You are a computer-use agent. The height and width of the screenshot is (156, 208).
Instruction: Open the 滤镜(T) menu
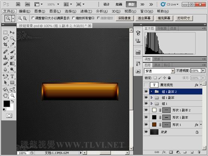click(86, 11)
